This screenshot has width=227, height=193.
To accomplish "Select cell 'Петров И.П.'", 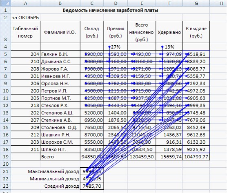I will click(x=60, y=91).
